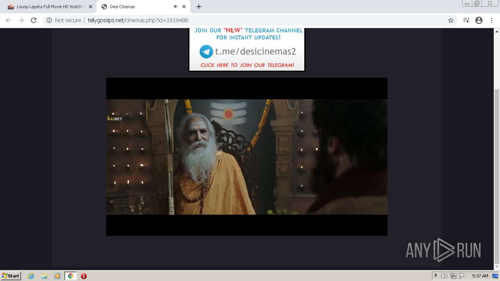
Task: Click the page vertical scrollbar thumb
Action: coord(497,176)
